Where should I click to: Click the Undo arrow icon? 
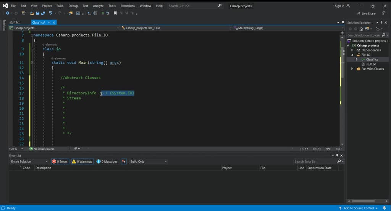point(50,13)
